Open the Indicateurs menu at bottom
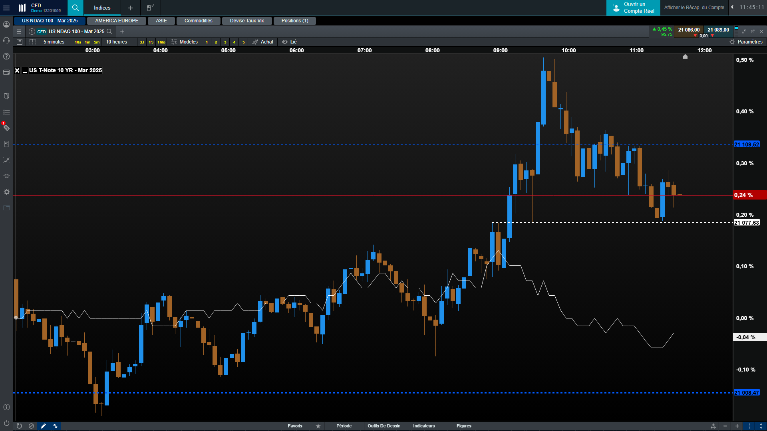This screenshot has width=767, height=431. point(424,426)
